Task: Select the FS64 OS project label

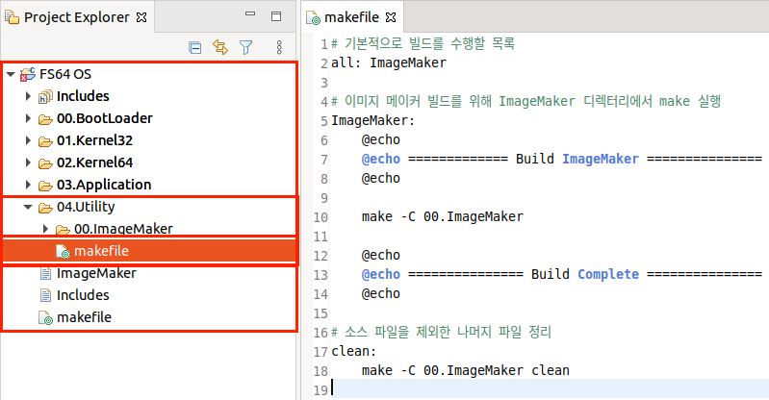Action: point(65,74)
